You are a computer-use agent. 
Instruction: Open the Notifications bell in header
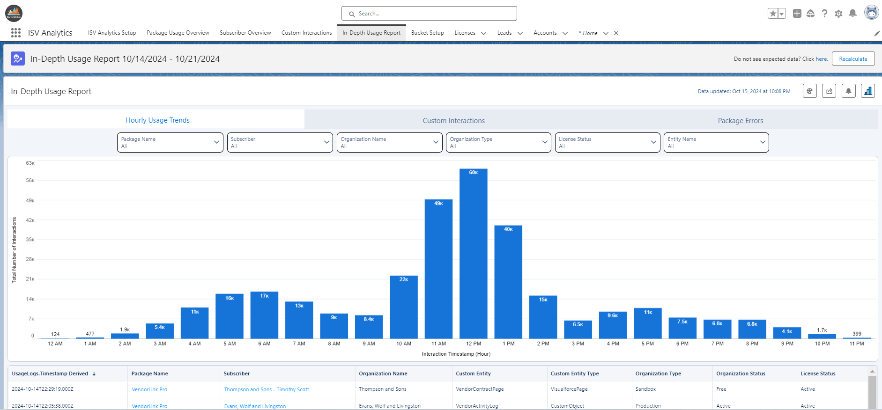pos(853,14)
